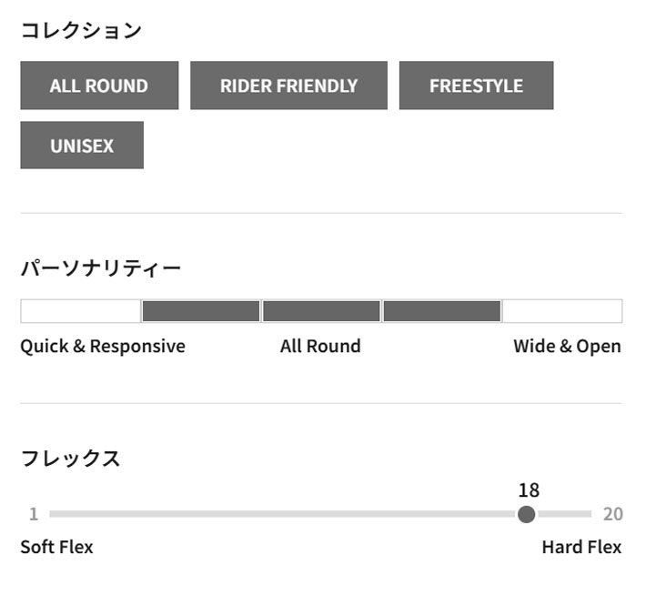The image size is (646, 595).
Task: Click the Soft Flex label
Action: pyautogui.click(x=56, y=547)
